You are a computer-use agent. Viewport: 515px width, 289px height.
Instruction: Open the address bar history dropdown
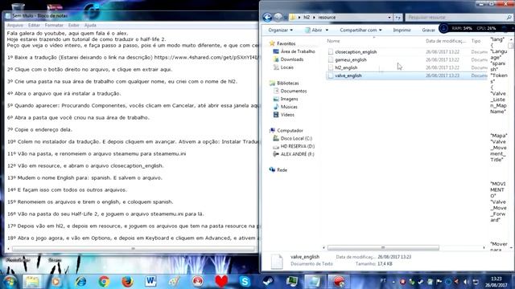389,18
